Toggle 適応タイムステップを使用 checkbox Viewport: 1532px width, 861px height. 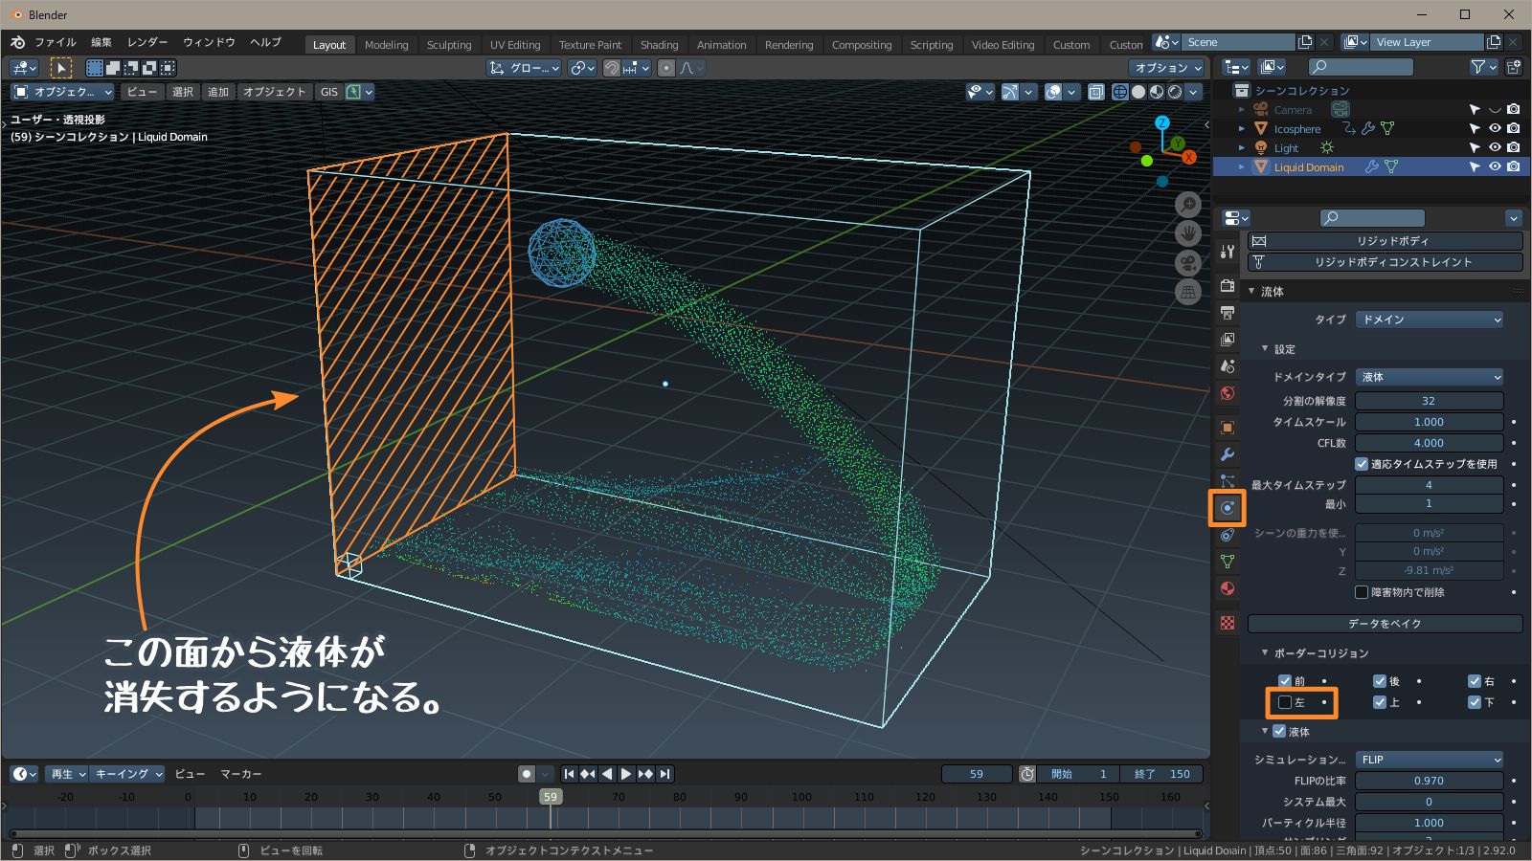(x=1362, y=464)
